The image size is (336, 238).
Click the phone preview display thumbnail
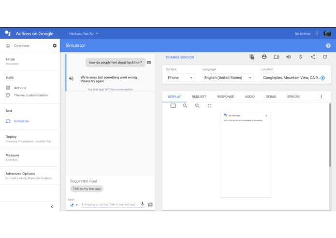tap(246, 155)
